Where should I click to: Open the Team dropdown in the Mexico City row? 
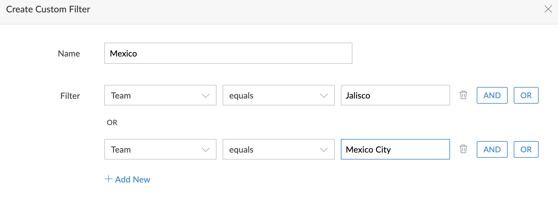160,149
